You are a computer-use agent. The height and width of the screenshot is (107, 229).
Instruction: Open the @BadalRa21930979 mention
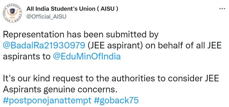pyautogui.click(x=44, y=46)
